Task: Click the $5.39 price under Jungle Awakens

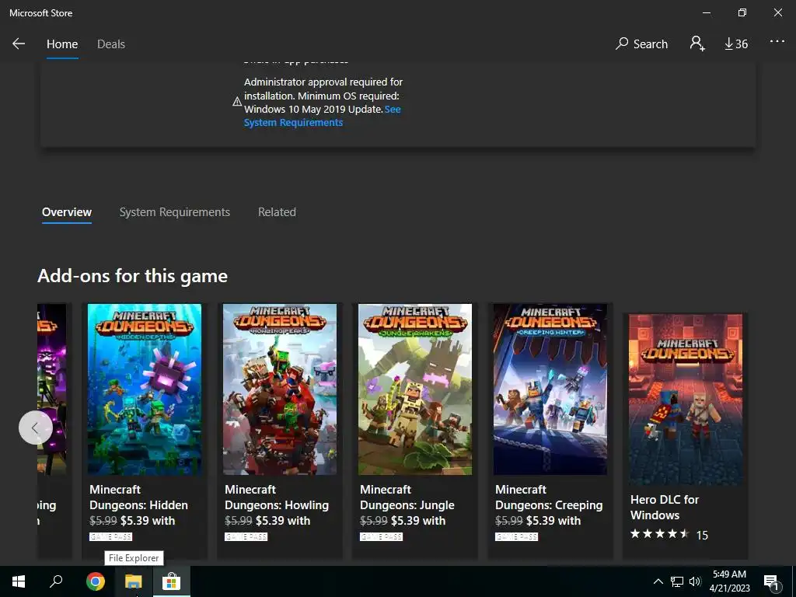Action: pos(404,521)
